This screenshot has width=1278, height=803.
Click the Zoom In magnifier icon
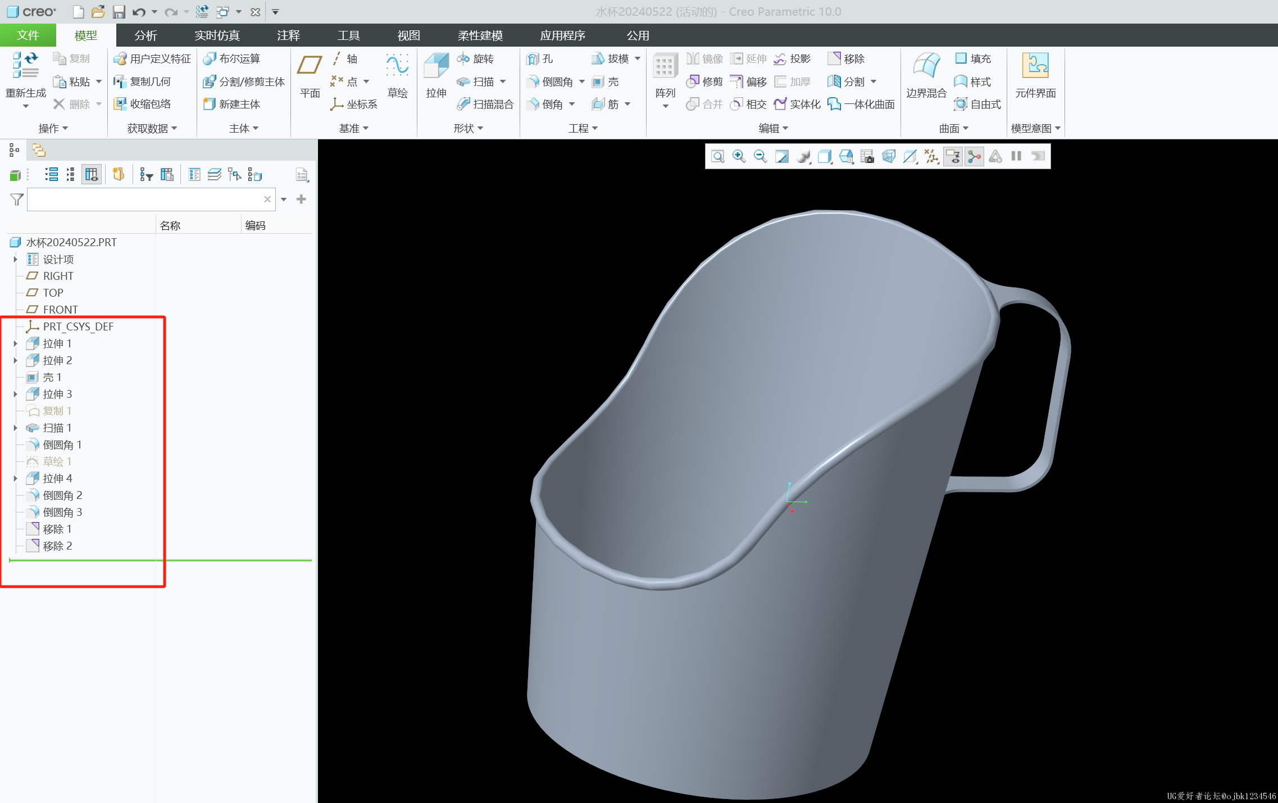coord(739,156)
